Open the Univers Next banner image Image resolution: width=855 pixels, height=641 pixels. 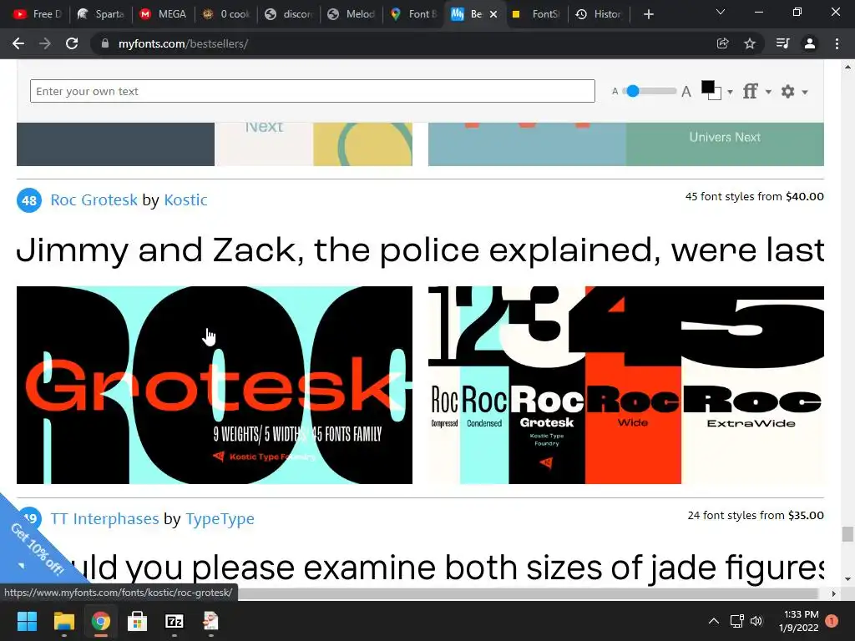click(x=626, y=144)
